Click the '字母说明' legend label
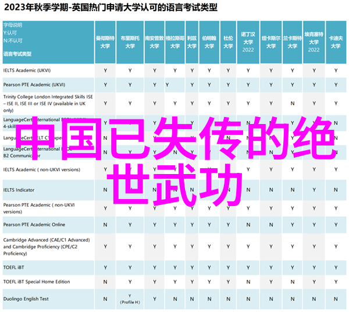 [13, 25]
